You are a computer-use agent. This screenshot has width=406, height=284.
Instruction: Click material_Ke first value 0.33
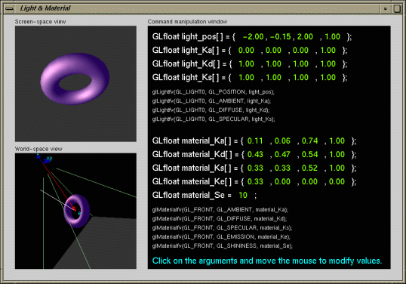[x=255, y=181]
